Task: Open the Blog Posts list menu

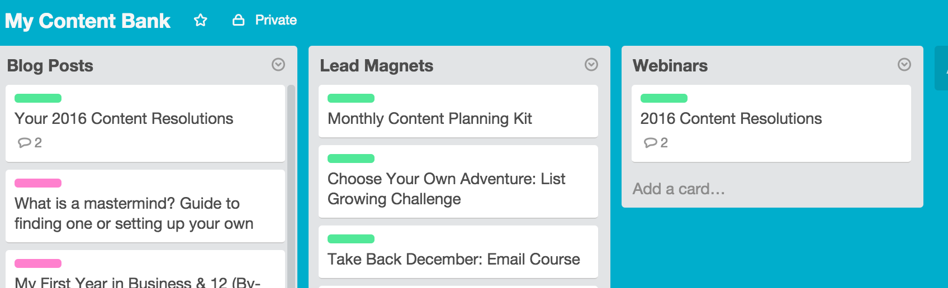Action: (278, 65)
